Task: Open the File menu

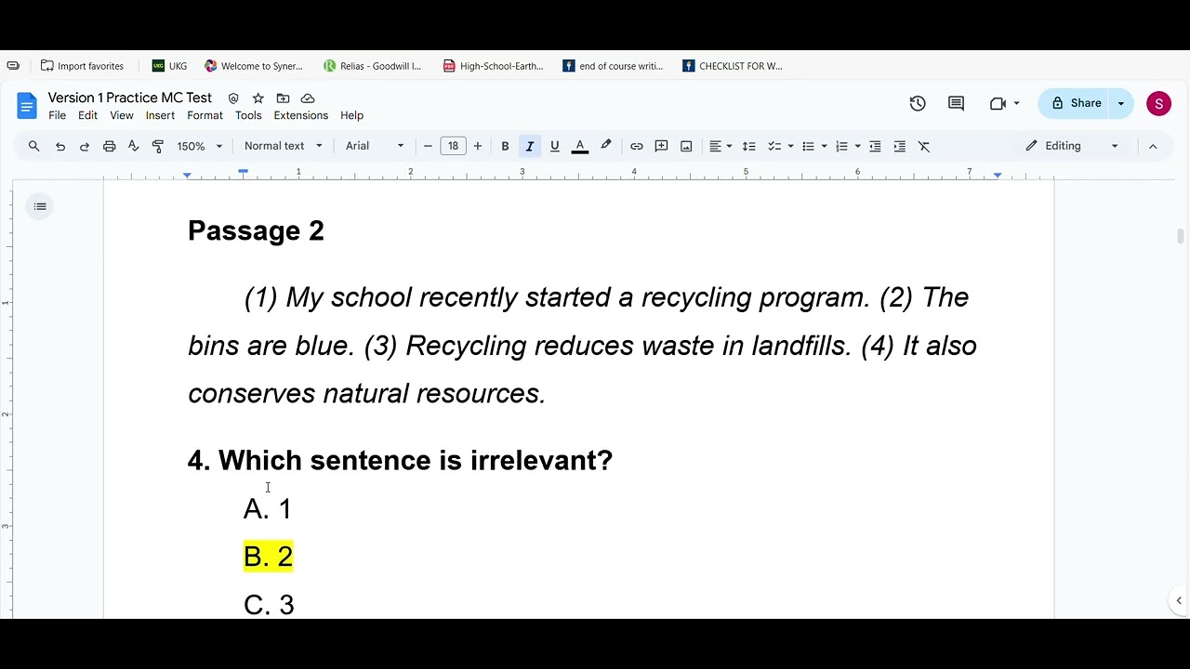Action: [57, 115]
